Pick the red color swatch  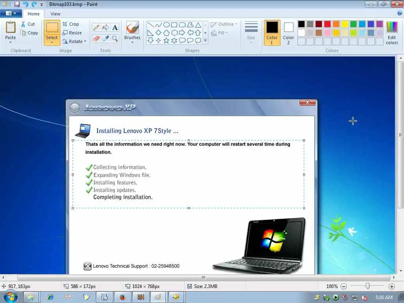point(327,24)
